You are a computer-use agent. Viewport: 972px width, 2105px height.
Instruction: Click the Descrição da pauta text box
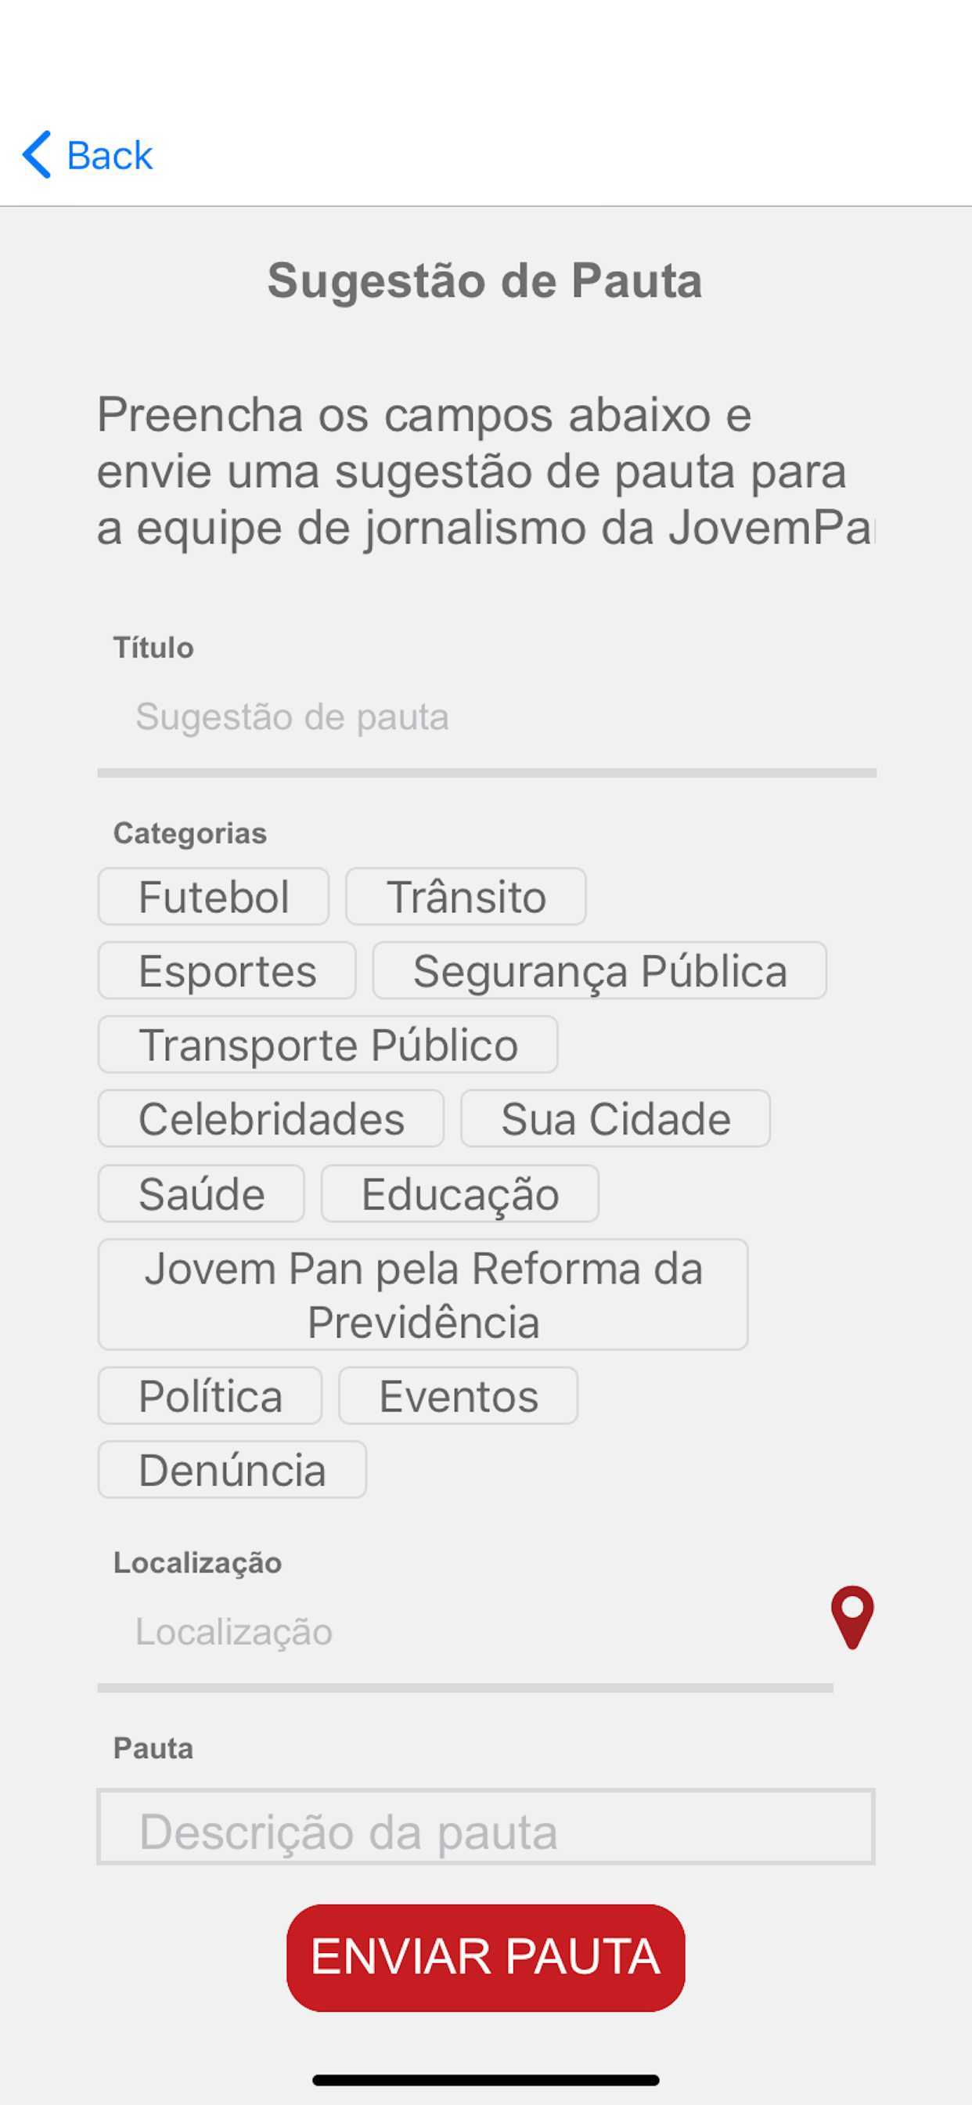pos(486,1826)
